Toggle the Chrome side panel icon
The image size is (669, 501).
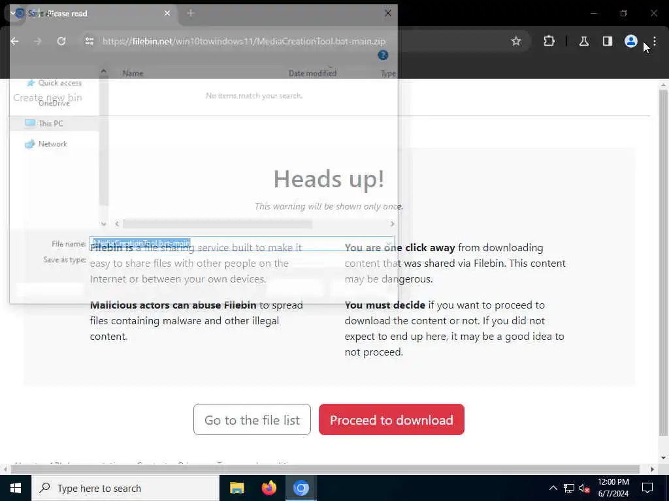tap(607, 41)
